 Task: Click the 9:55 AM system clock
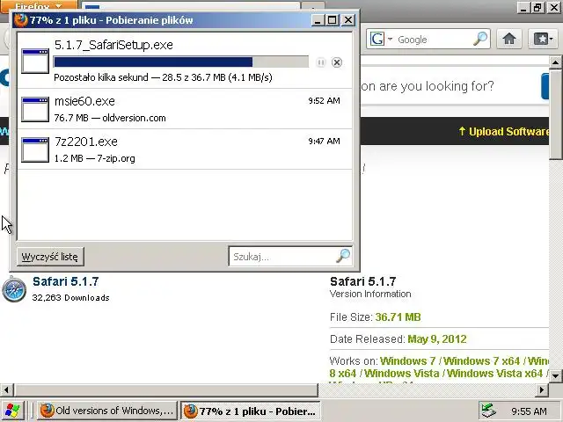529,411
